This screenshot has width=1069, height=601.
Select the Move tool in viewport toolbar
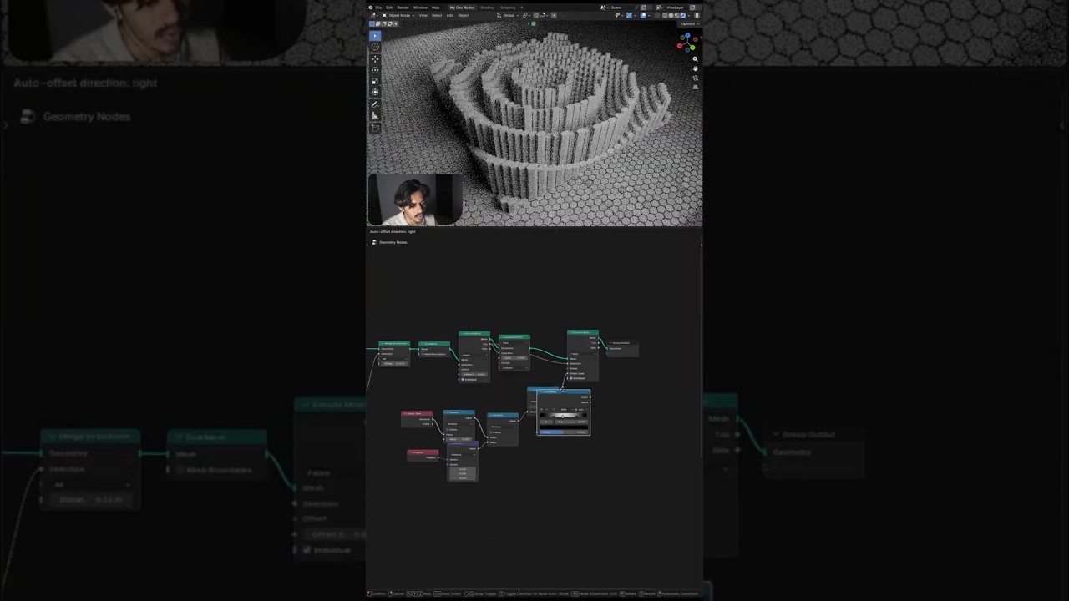[375, 59]
